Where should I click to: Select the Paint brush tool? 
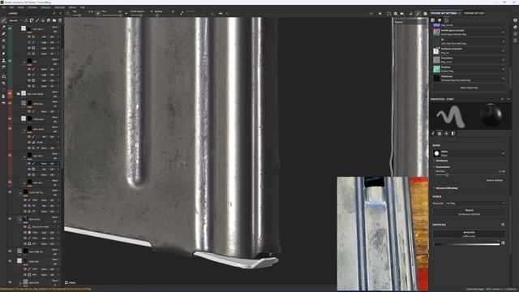(3, 20)
